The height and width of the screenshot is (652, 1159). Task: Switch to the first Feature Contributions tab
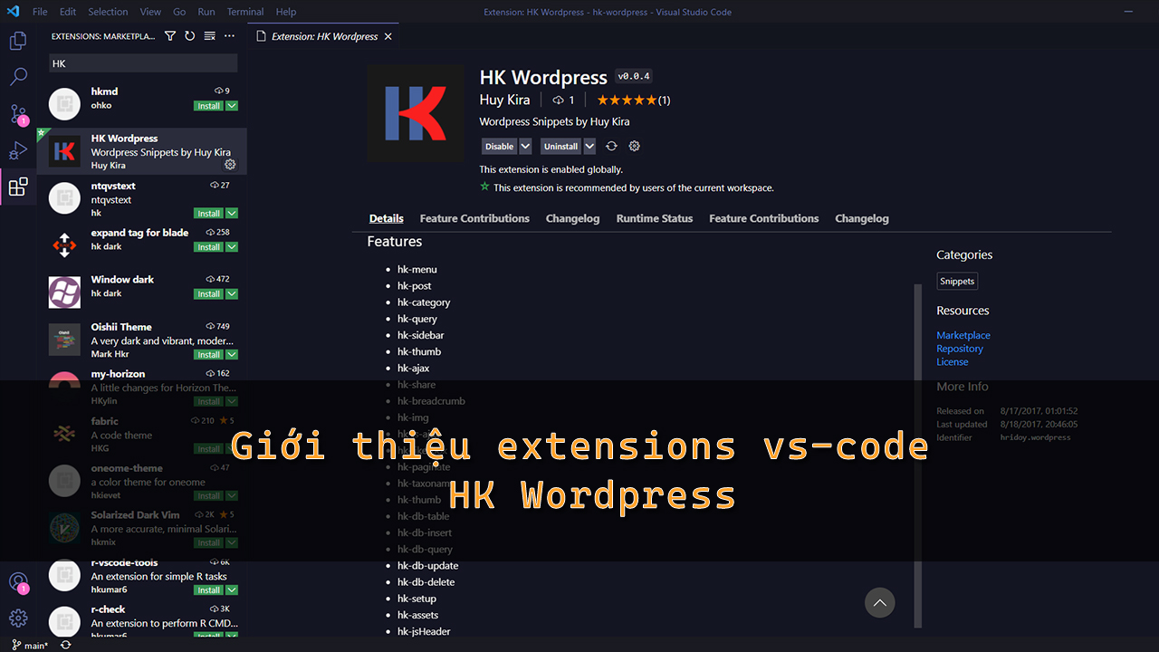pos(474,218)
